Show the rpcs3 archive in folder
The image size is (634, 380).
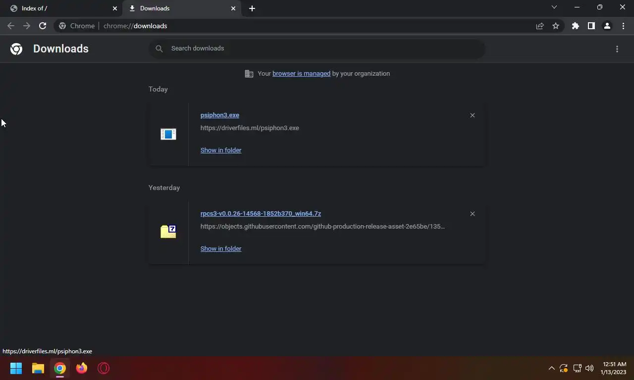coord(221,249)
